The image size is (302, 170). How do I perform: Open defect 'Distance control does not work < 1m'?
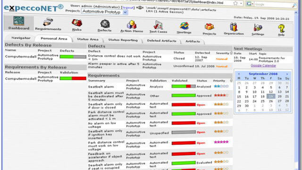click(114, 58)
